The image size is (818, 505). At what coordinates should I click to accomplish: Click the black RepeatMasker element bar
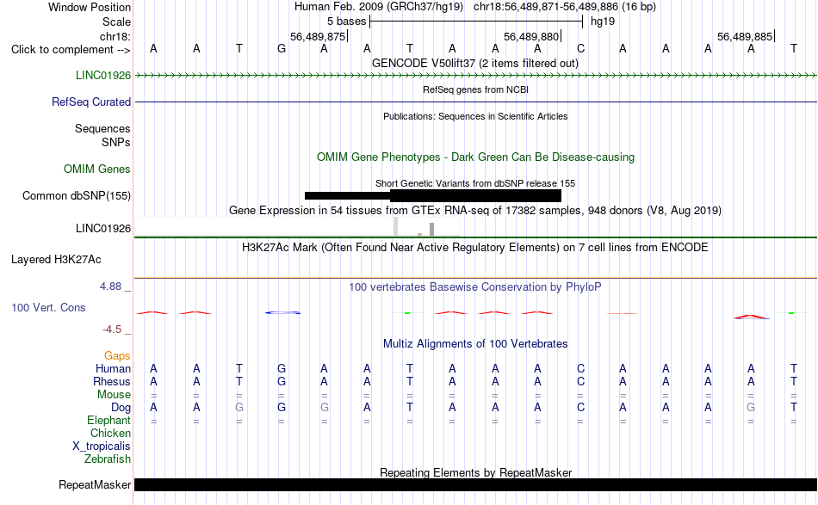pos(475,484)
